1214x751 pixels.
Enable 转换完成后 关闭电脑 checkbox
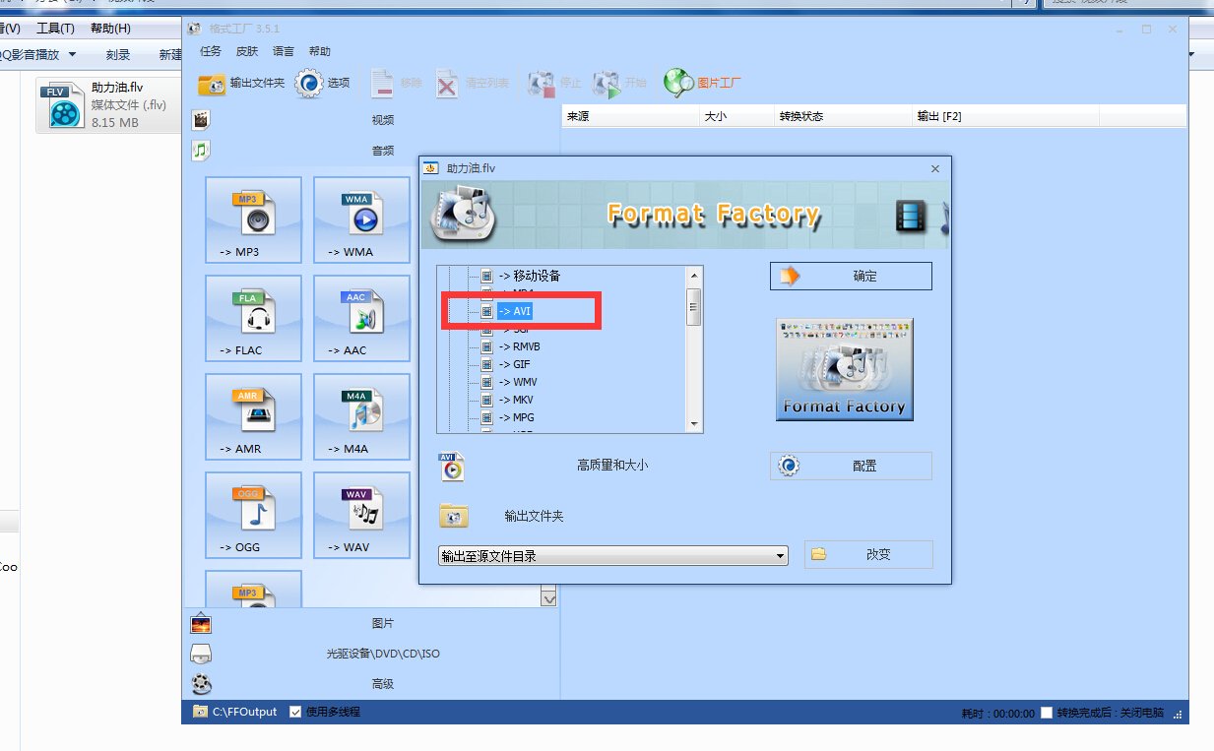point(1047,713)
